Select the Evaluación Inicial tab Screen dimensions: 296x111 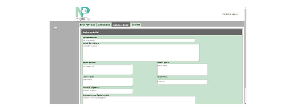pyautogui.click(x=121, y=25)
